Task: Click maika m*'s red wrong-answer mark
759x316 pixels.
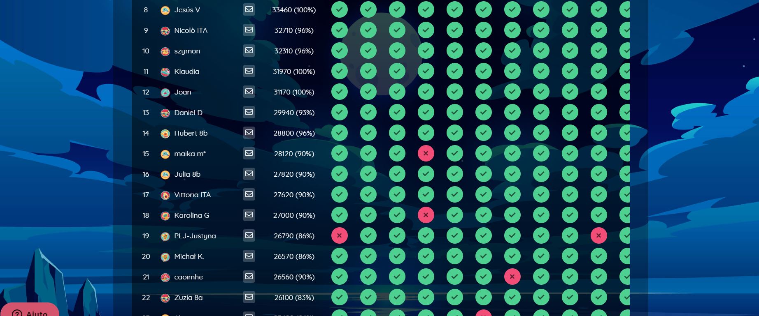Action: pos(426,153)
